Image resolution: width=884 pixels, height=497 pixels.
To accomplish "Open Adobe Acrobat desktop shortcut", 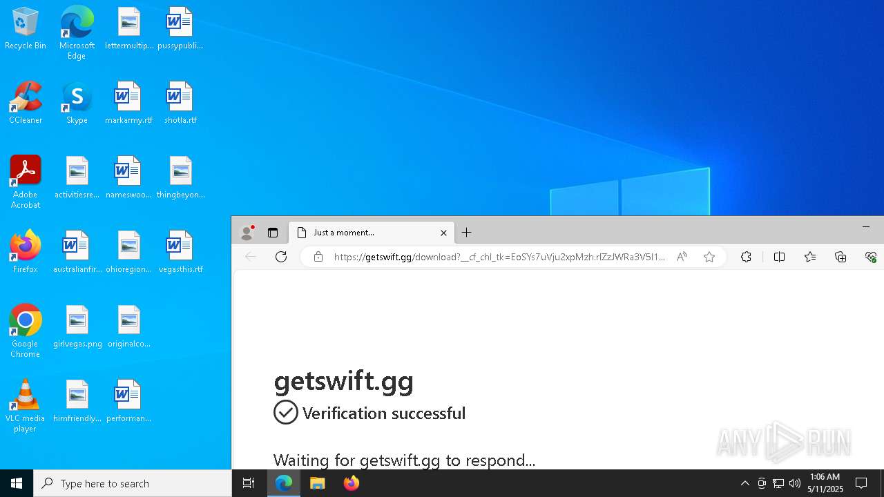I will tap(26, 182).
